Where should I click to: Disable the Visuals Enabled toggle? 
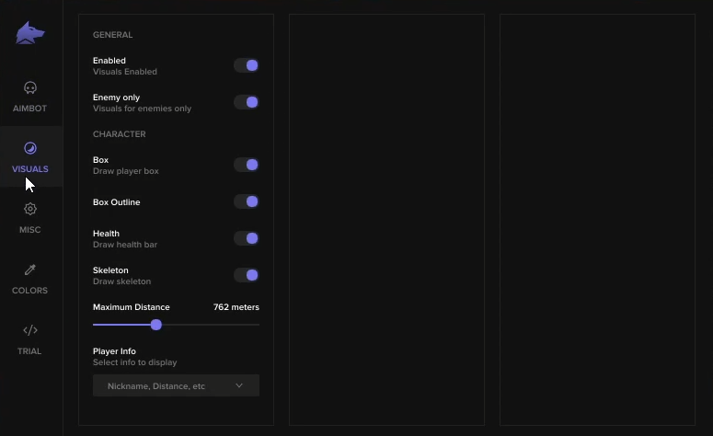click(247, 65)
